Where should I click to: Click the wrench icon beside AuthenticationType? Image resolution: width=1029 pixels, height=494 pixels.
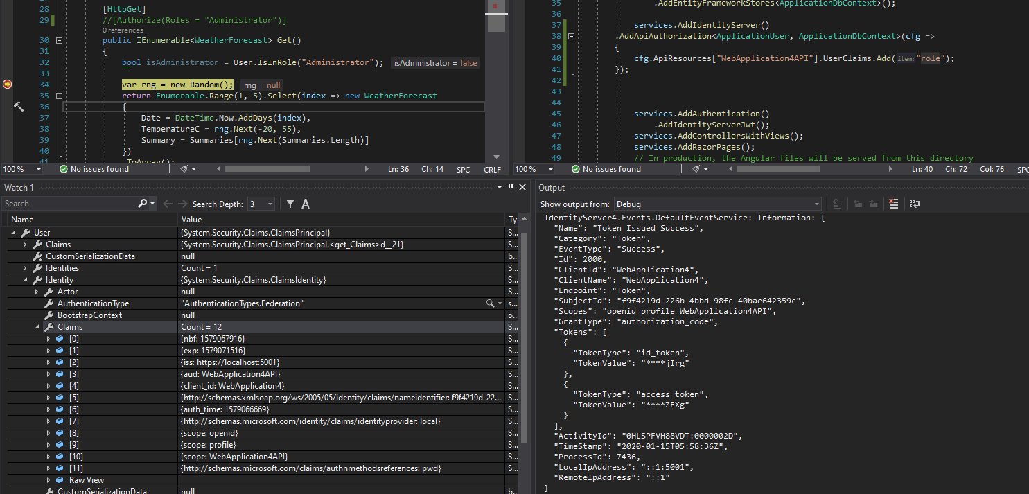point(49,303)
